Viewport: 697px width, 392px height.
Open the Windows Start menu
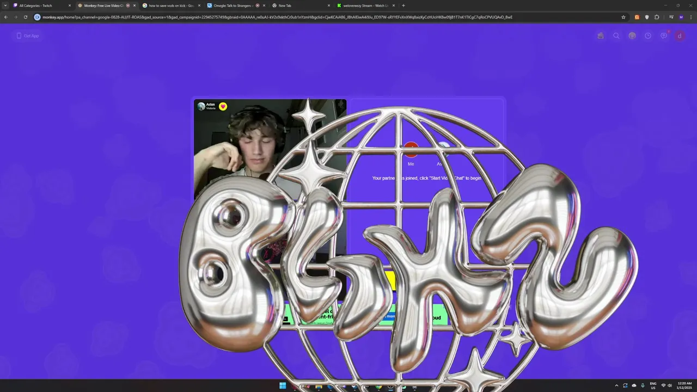tap(283, 386)
